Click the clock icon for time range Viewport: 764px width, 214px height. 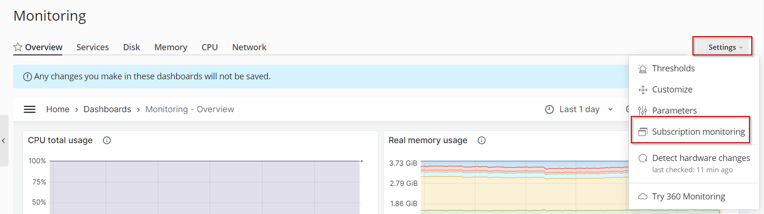(549, 109)
